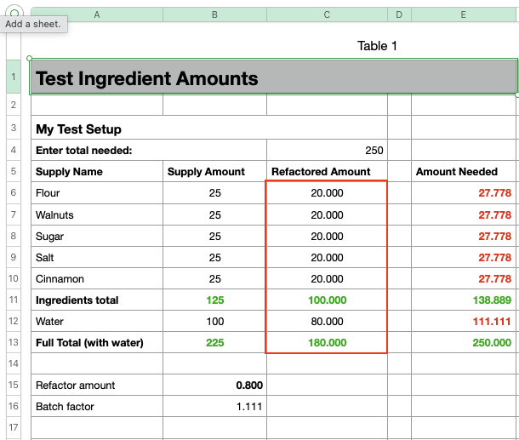519x440 pixels.
Task: Select row 13 header
Action: (x=14, y=342)
